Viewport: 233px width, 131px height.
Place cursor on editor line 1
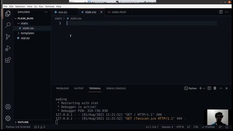(142, 23)
